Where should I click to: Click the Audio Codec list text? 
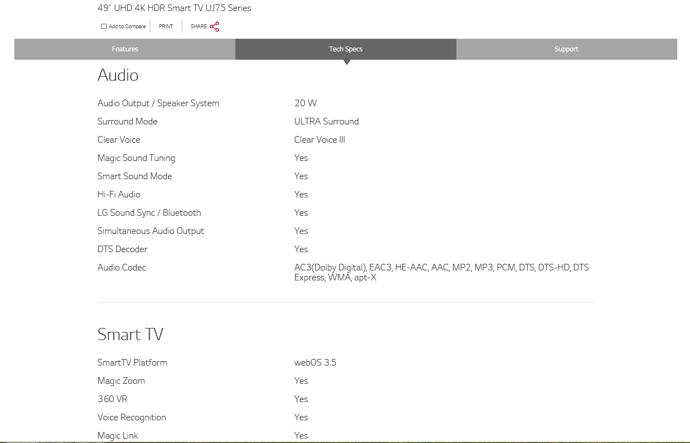[x=441, y=273]
